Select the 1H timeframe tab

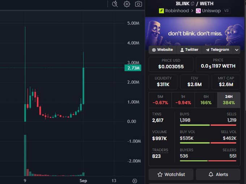pyautogui.click(x=183, y=100)
